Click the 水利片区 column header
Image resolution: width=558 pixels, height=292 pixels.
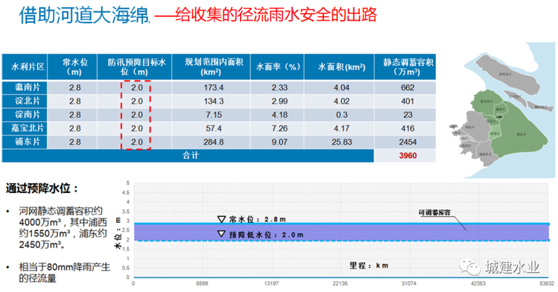pos(25,67)
